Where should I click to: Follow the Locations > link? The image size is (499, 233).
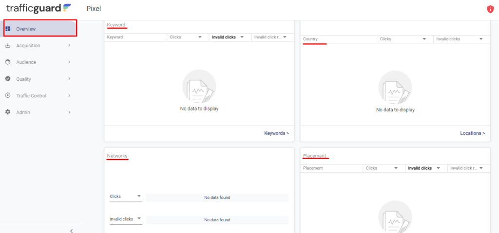(473, 133)
